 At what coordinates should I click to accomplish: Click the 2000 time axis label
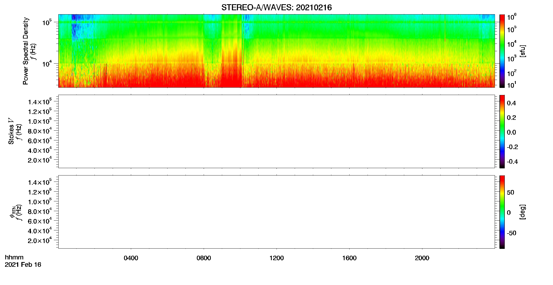(422, 258)
